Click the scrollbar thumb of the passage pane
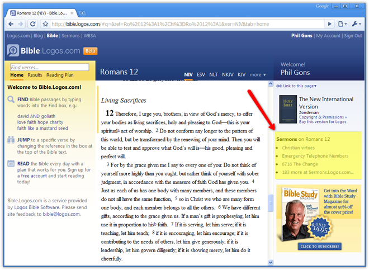Image resolution: width=369 pixels, height=270 pixels. pyautogui.click(x=271, y=203)
